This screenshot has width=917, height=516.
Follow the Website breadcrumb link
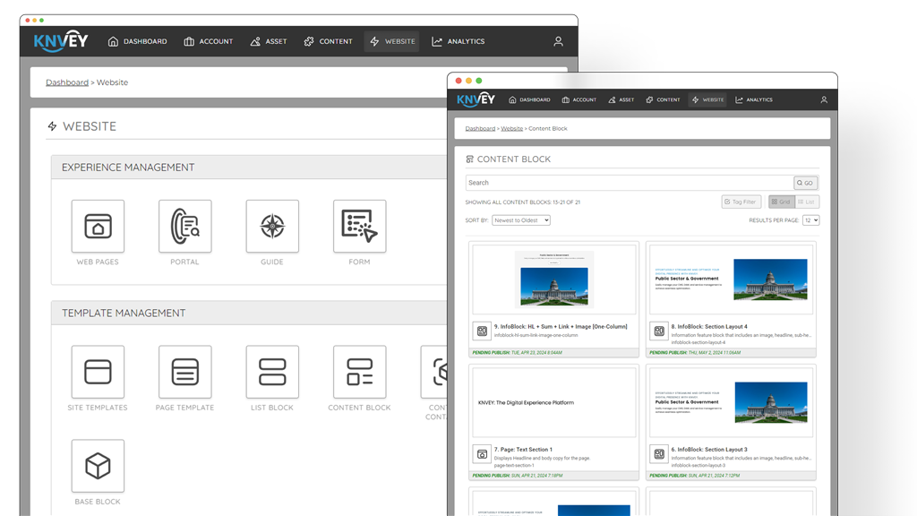click(511, 128)
